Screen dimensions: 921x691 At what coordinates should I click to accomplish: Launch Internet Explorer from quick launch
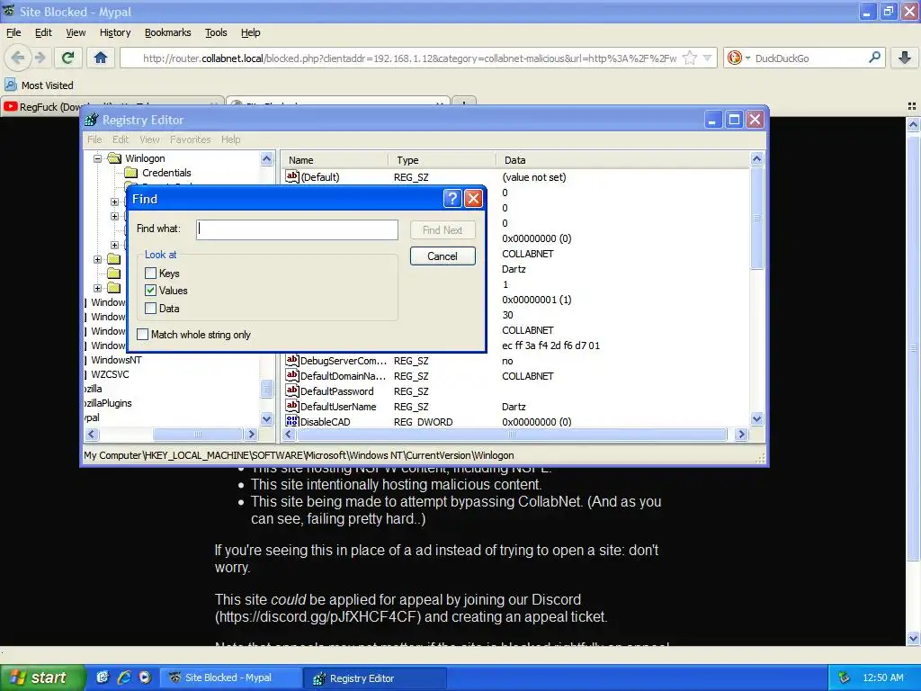click(124, 678)
